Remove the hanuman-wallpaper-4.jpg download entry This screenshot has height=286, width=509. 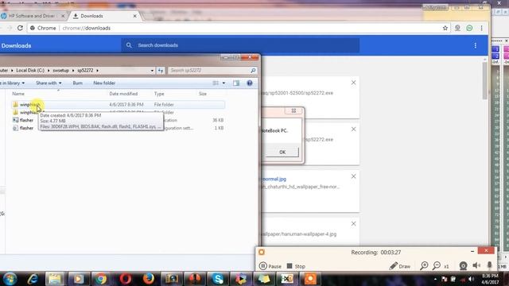pyautogui.click(x=353, y=224)
